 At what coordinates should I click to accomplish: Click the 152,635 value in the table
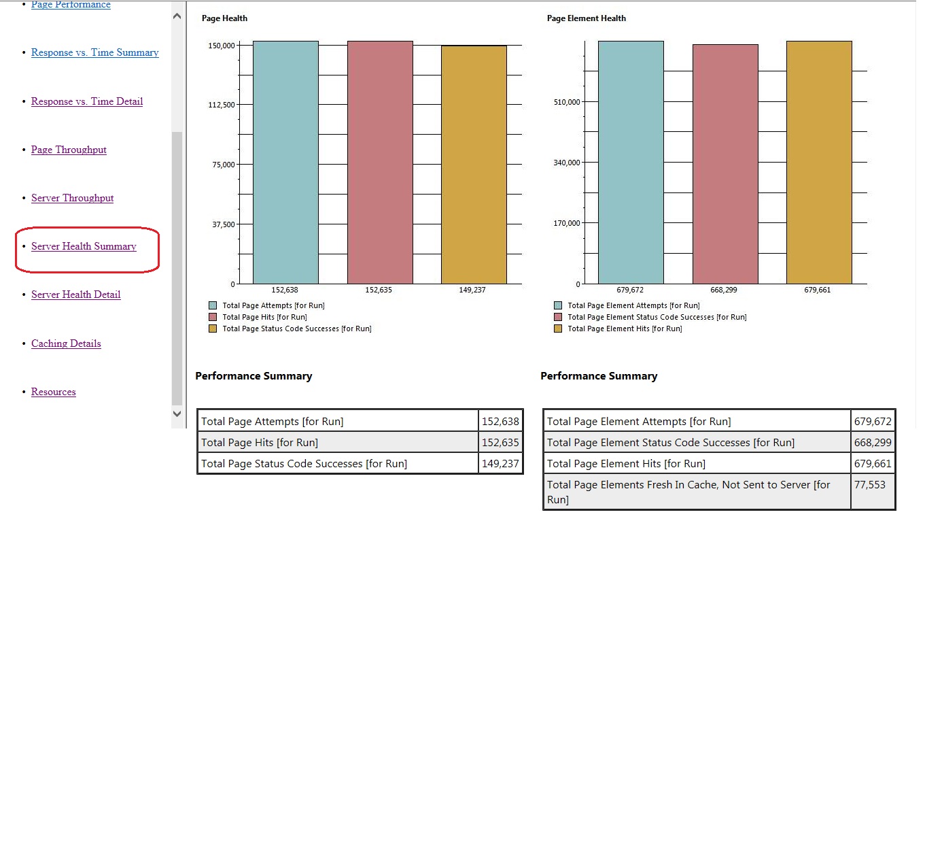click(x=500, y=442)
